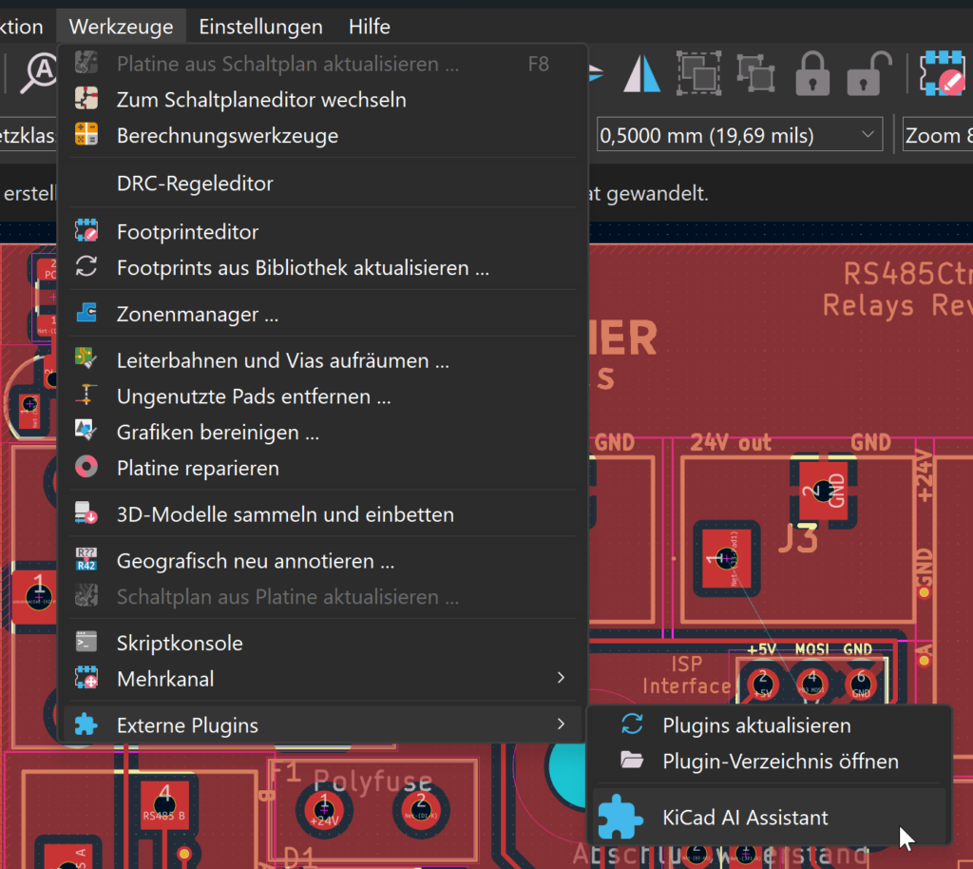This screenshot has height=869, width=973.
Task: Click puzzle icon beside KiCad AI Assistant
Action: pyautogui.click(x=620, y=817)
